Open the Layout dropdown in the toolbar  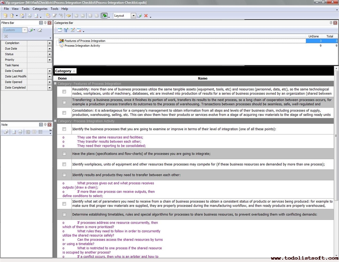[x=133, y=16]
